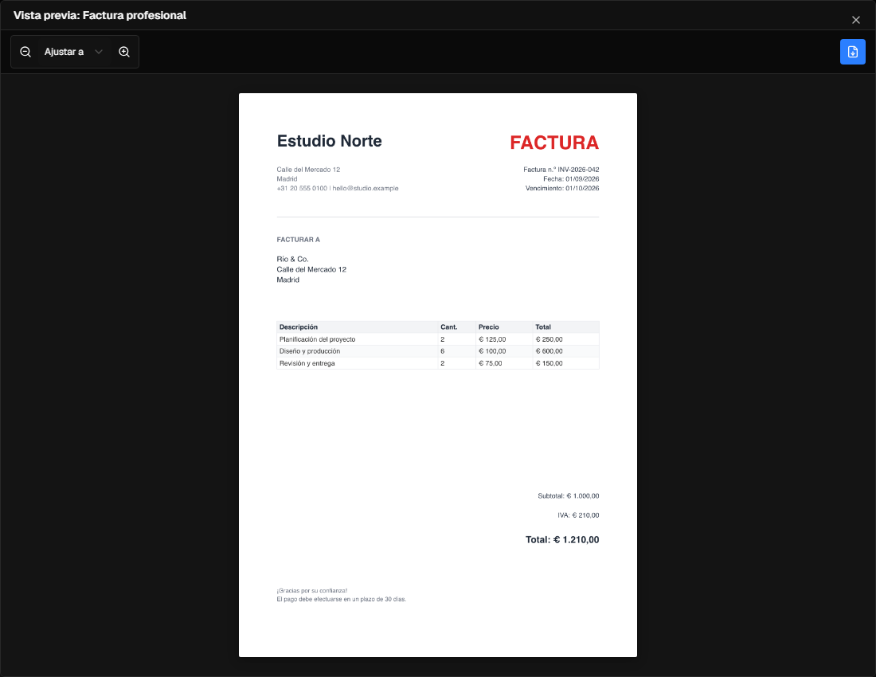Click the red 'FACTURA' heading

point(554,143)
